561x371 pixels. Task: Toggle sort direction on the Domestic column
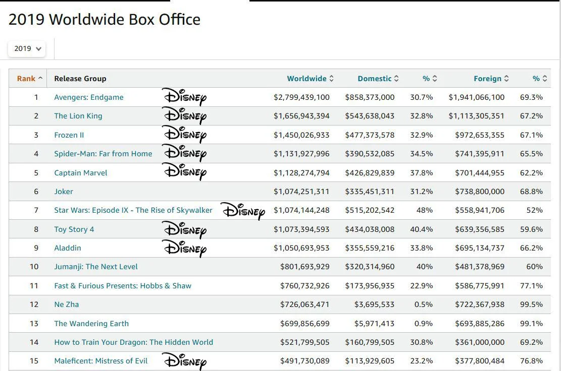click(x=397, y=78)
